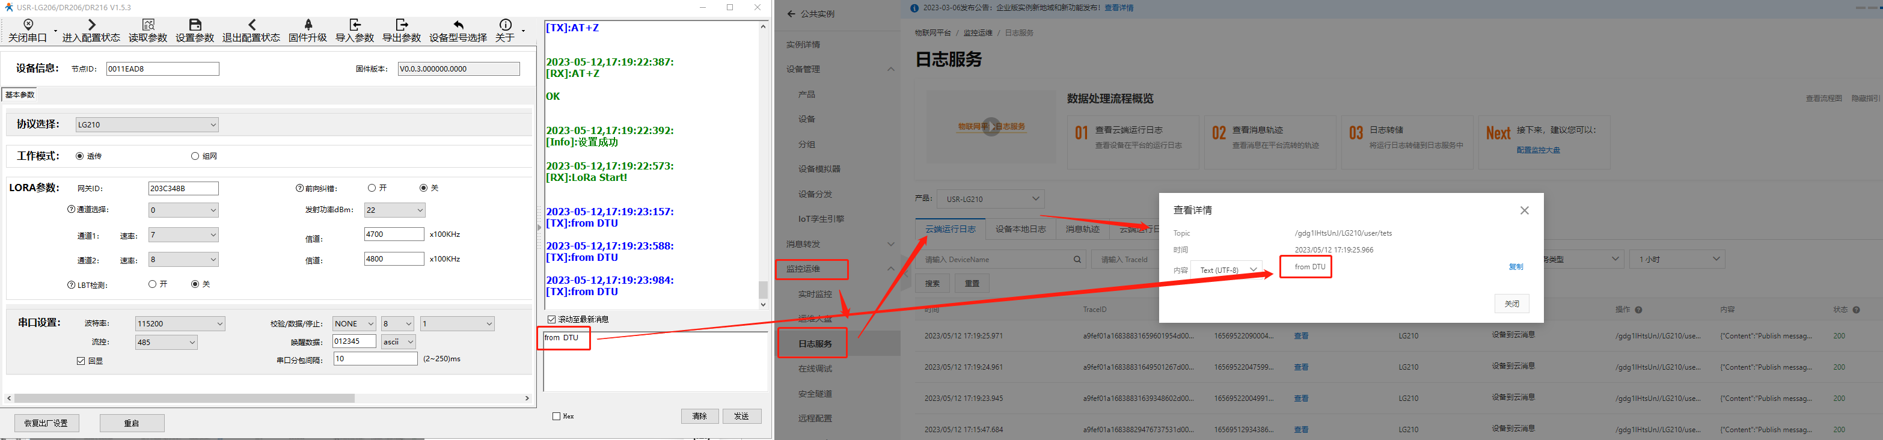
Task: Click the 固件升级 rocket icon
Action: point(308,24)
